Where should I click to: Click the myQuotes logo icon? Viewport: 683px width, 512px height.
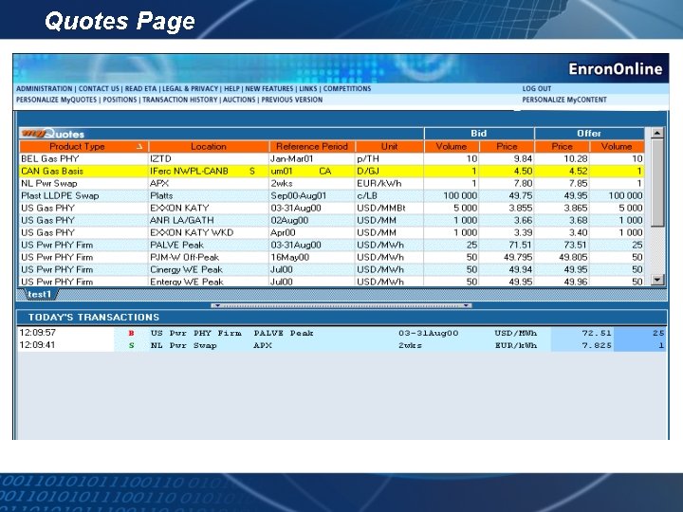pyautogui.click(x=52, y=134)
